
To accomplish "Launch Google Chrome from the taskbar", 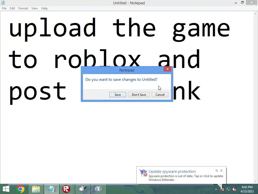I will coord(20,189).
